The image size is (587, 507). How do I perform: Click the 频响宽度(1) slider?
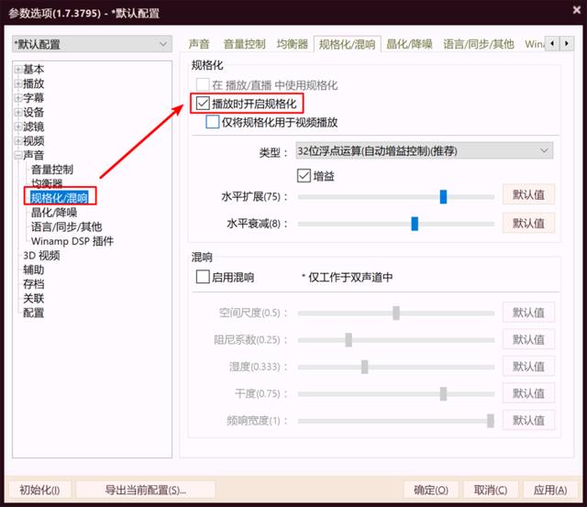[x=396, y=421]
